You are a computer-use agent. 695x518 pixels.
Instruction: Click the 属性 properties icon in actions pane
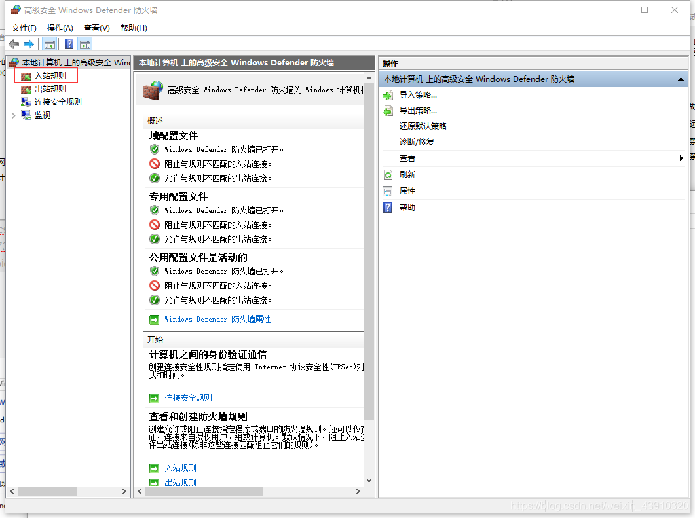pyautogui.click(x=388, y=191)
